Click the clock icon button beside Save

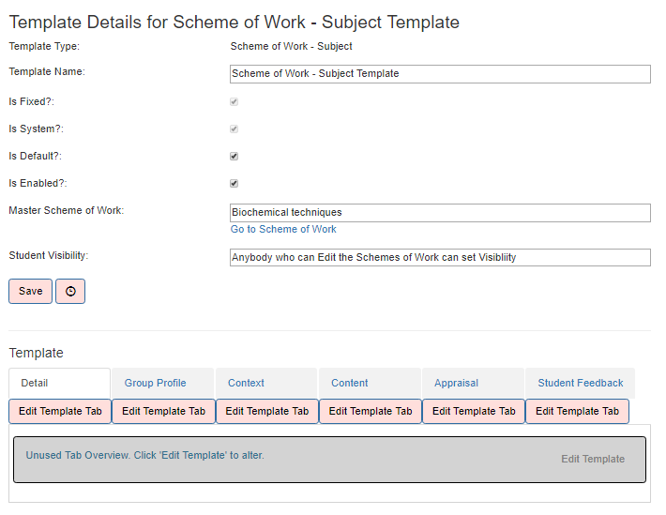(x=70, y=291)
